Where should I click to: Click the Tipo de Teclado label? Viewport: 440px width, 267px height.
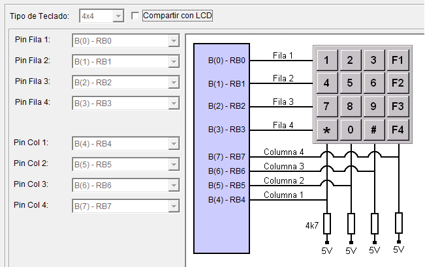[40, 16]
